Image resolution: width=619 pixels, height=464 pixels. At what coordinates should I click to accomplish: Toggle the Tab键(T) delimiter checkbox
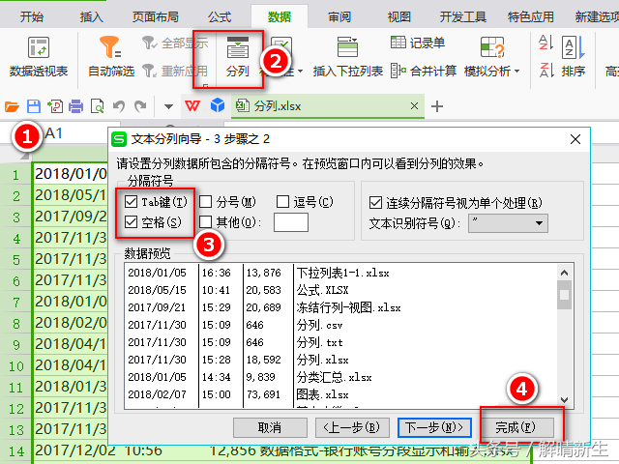(131, 202)
